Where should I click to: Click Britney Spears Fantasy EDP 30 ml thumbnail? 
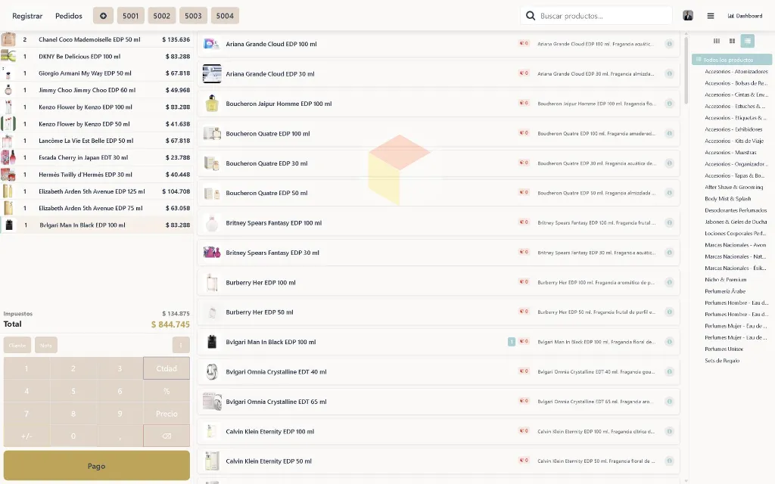click(212, 253)
